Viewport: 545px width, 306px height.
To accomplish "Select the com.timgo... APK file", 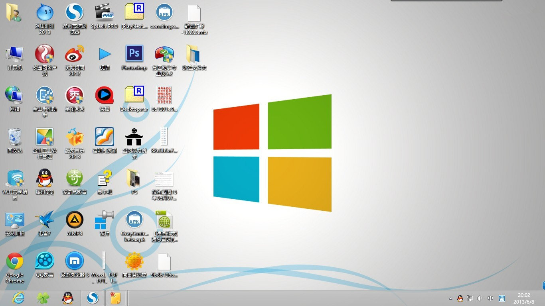I will coord(164,16).
